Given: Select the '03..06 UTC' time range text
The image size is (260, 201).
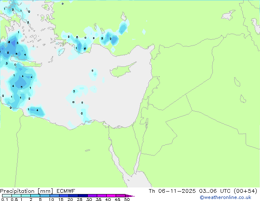Looking at the screenshot, I should click(x=215, y=191).
